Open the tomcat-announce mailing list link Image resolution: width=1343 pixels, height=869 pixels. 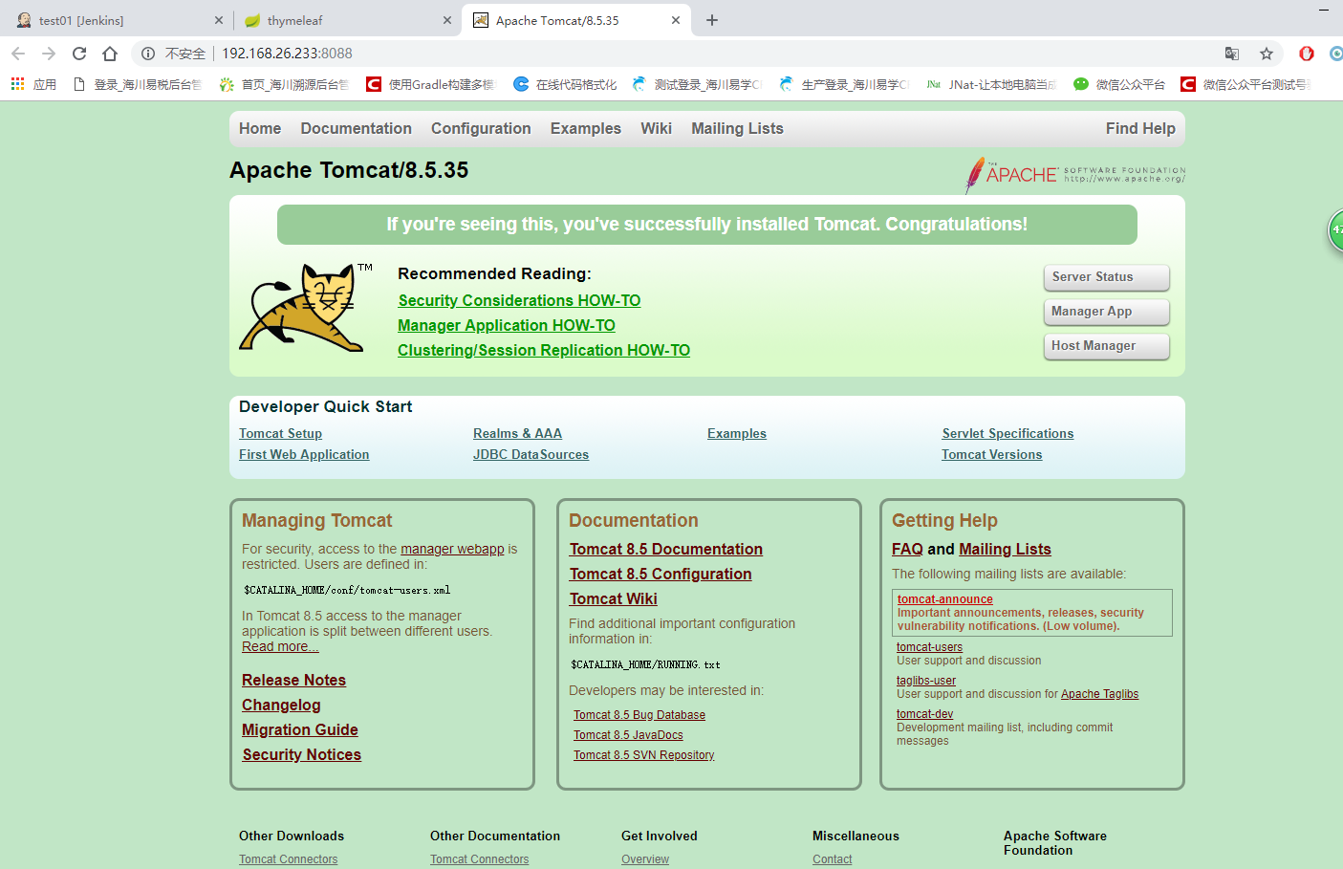pyautogui.click(x=944, y=599)
